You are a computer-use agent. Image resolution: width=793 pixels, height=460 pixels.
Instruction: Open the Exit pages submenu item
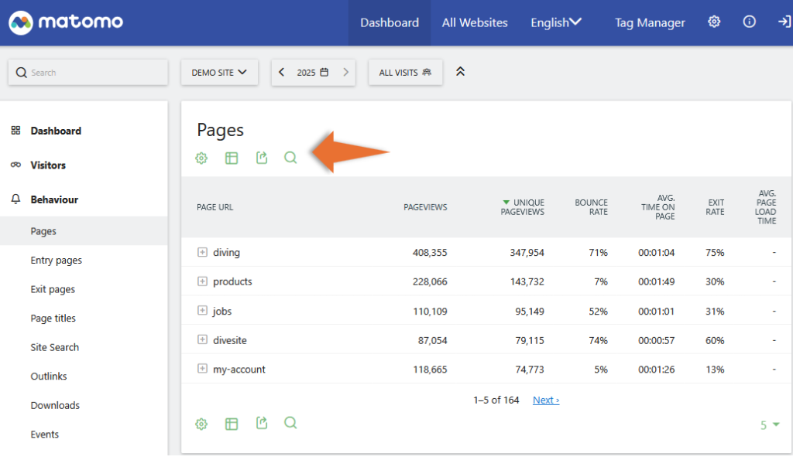tap(53, 289)
